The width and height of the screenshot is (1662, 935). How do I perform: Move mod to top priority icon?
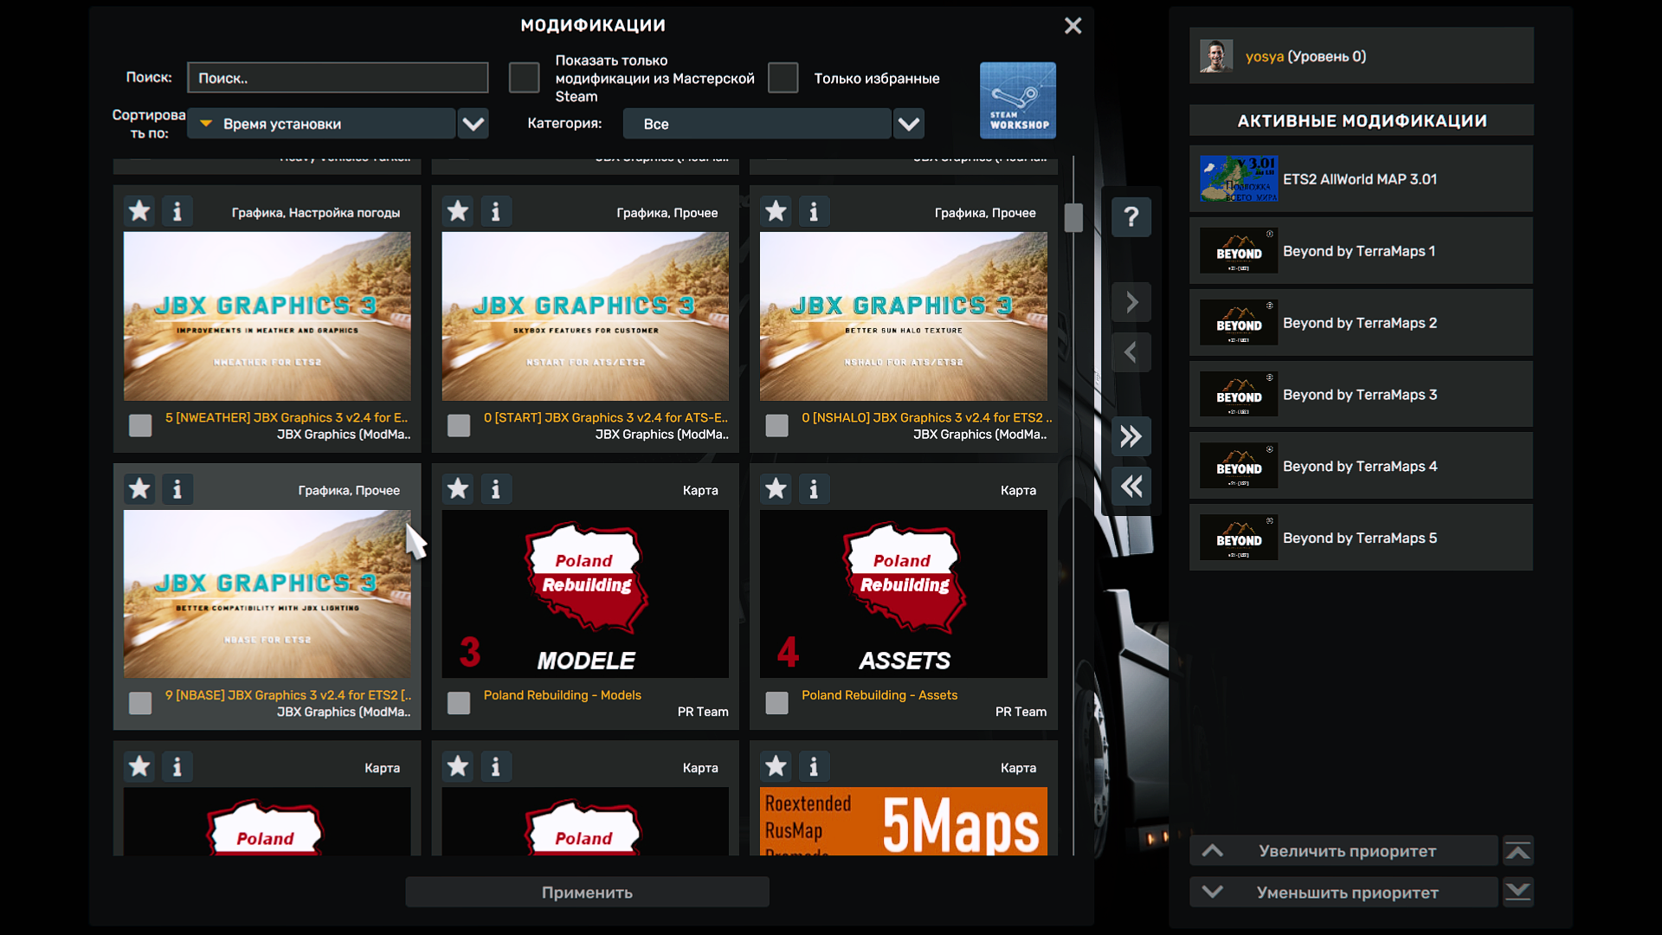[x=1517, y=851]
